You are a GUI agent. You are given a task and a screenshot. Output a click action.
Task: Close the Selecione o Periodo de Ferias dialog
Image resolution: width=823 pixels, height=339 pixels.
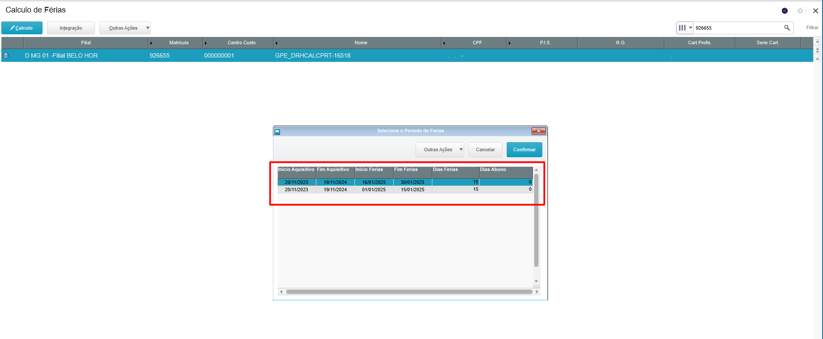(538, 131)
